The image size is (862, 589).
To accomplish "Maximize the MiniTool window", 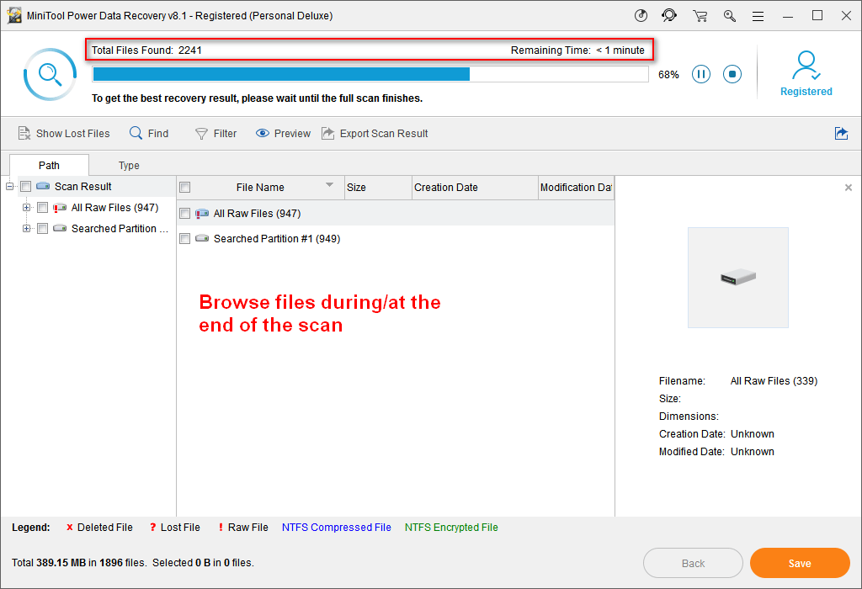I will pos(817,16).
